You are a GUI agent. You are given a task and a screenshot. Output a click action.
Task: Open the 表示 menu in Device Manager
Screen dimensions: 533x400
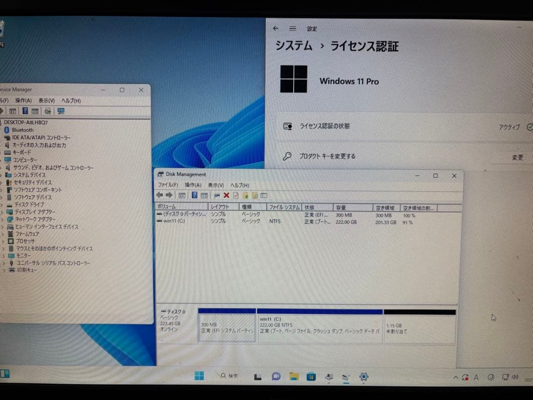tap(45, 100)
